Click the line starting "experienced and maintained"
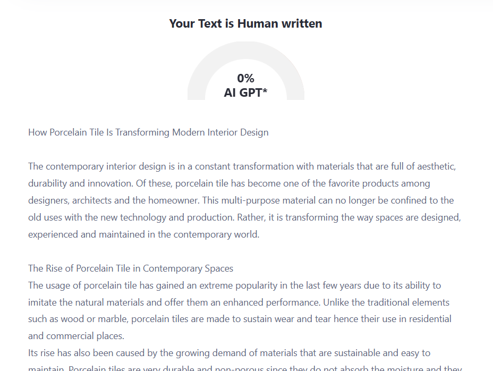The width and height of the screenshot is (493, 371). coord(143,234)
